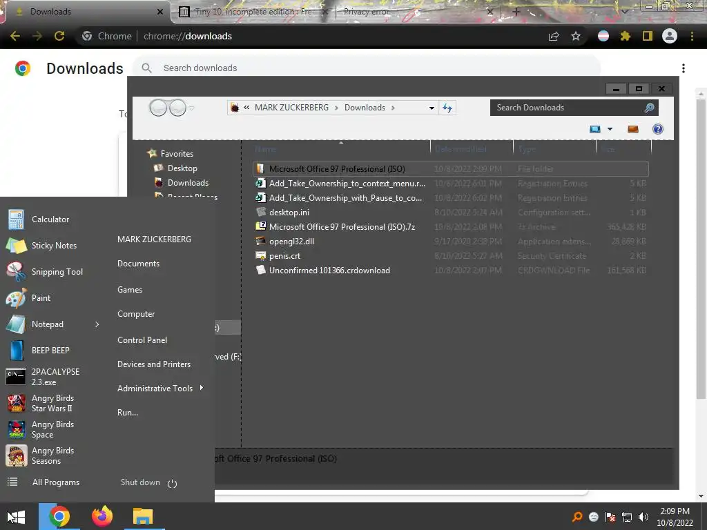Select Desktop under Favorites
This screenshot has height=530, width=707.
(182, 168)
